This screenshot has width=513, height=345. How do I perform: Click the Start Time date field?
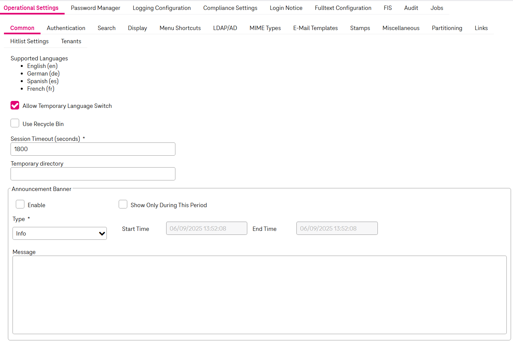(206, 228)
